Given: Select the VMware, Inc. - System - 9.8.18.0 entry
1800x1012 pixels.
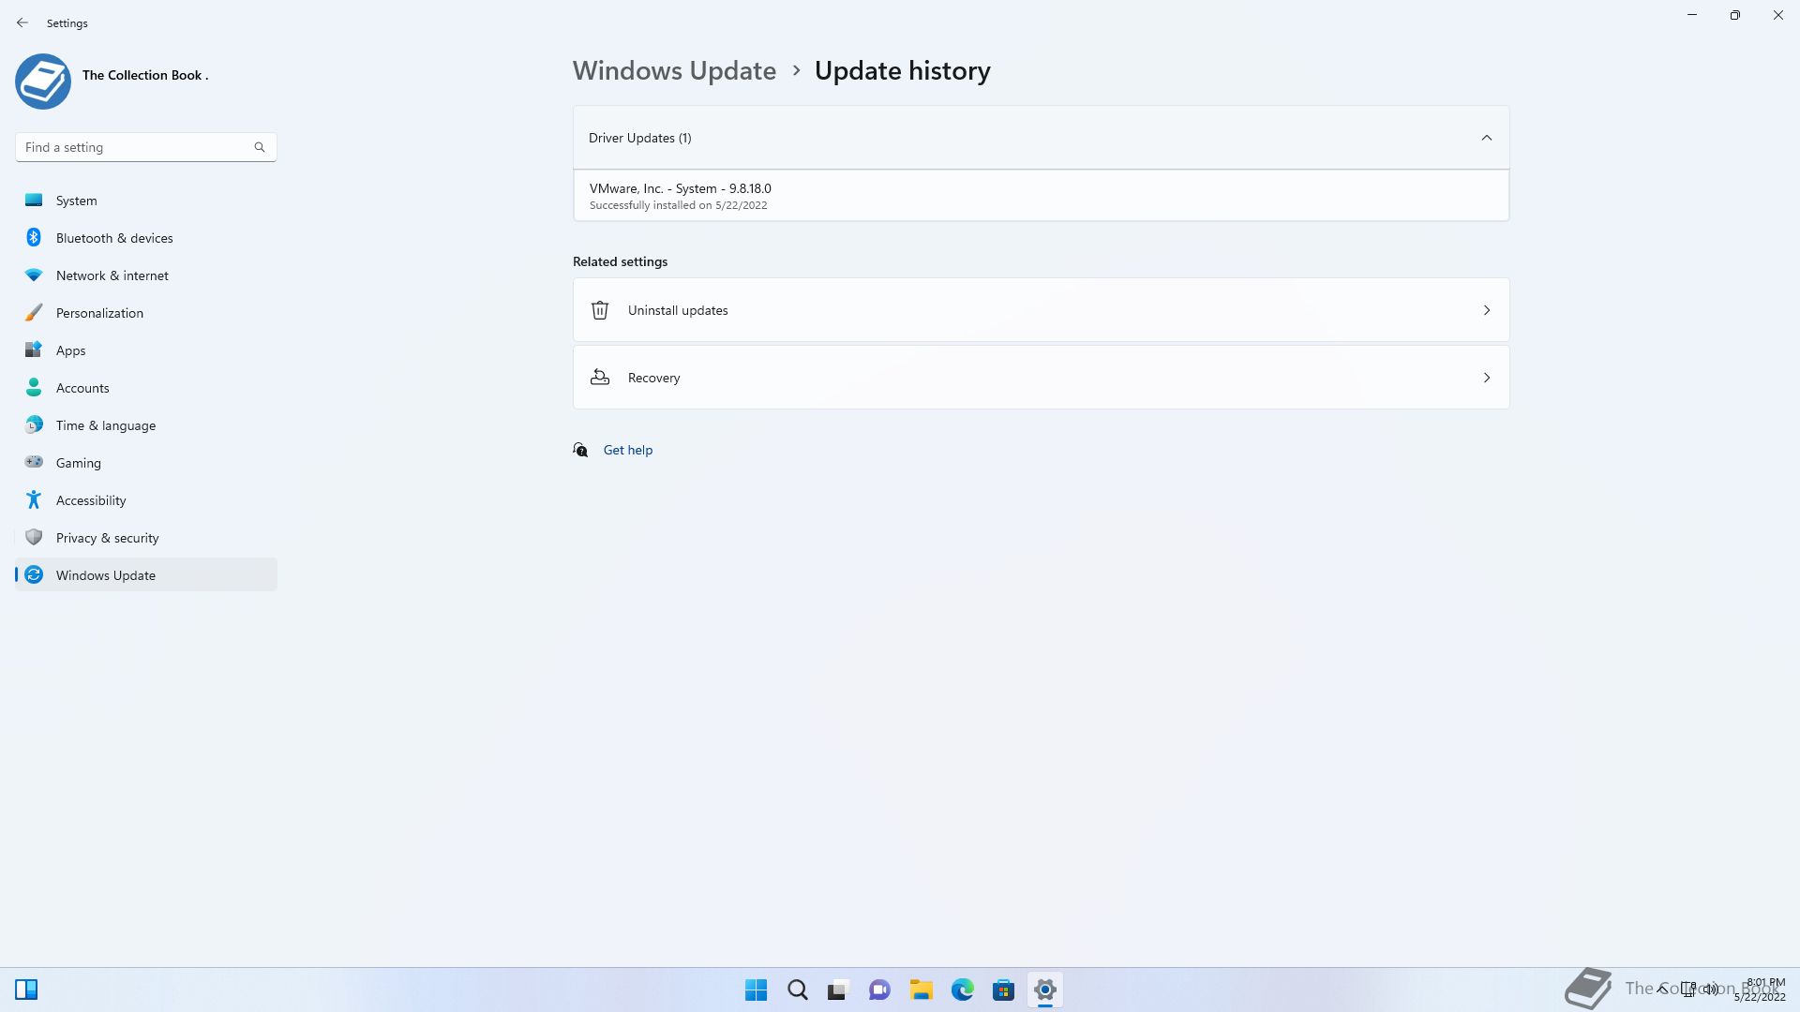Looking at the screenshot, I should coord(1041,196).
